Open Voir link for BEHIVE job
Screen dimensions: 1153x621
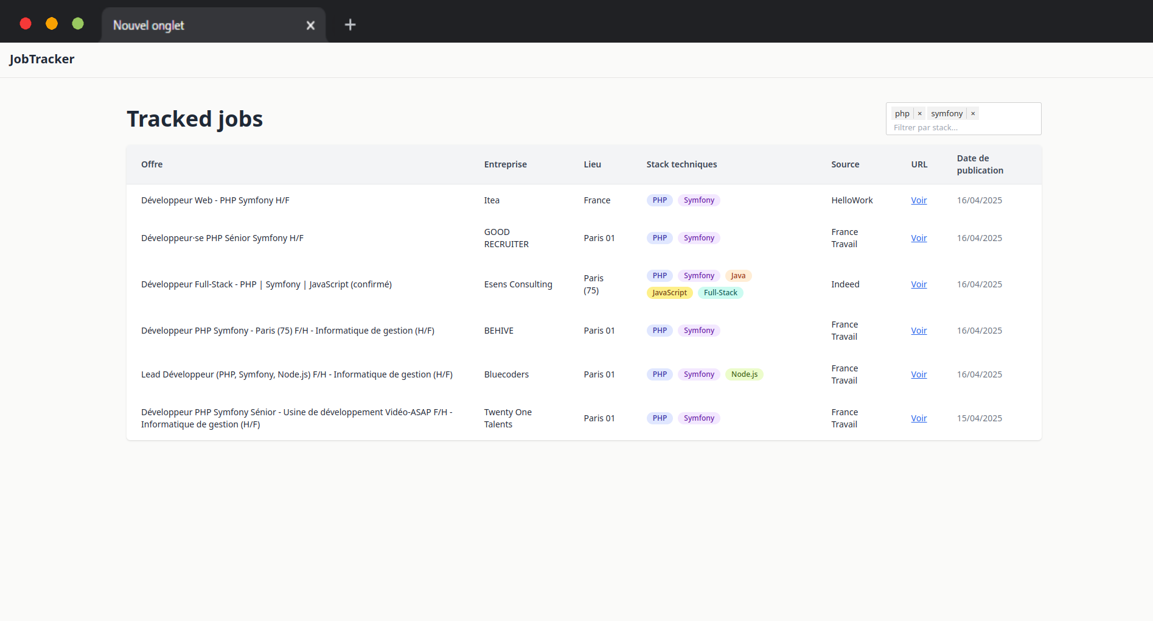[x=919, y=331]
